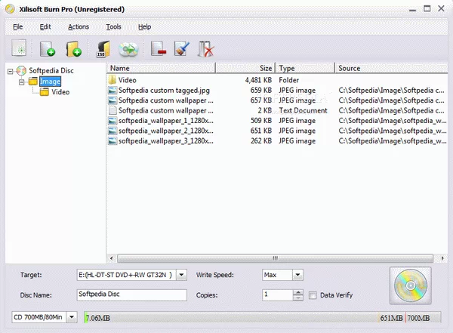Select the softpedia_wallpaper_2_1280x file
Image resolution: width=453 pixels, height=333 pixels.
tap(277, 131)
